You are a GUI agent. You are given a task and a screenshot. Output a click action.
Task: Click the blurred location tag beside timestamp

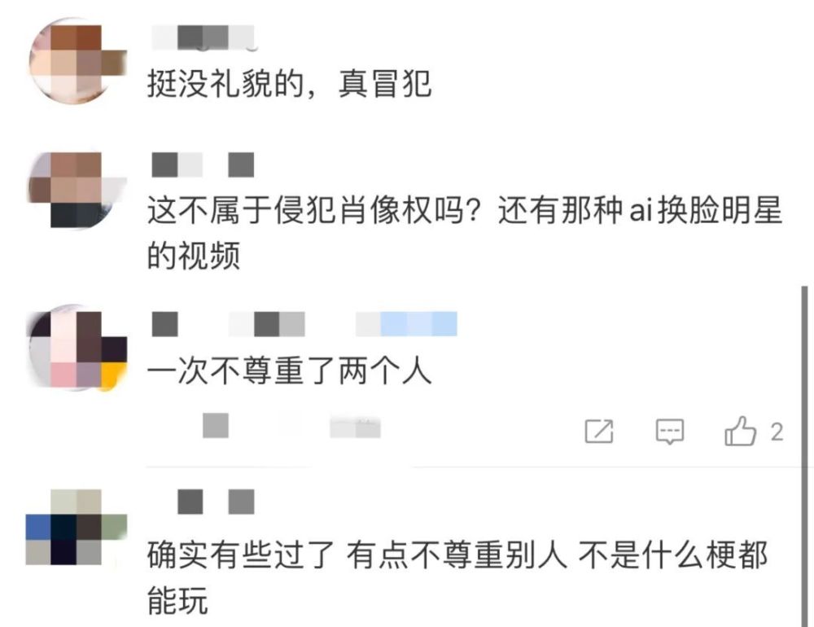click(x=355, y=428)
